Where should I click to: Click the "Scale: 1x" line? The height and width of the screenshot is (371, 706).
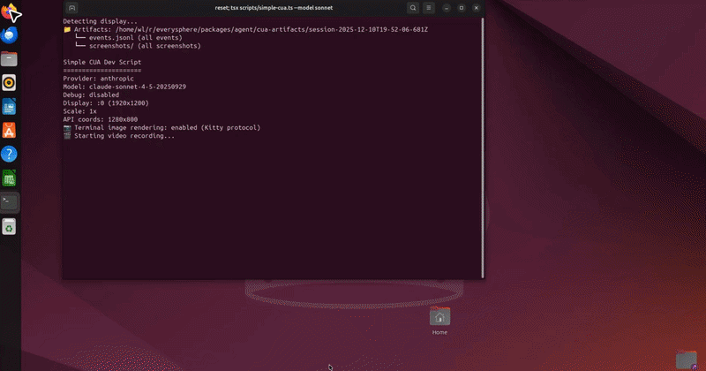coord(79,111)
